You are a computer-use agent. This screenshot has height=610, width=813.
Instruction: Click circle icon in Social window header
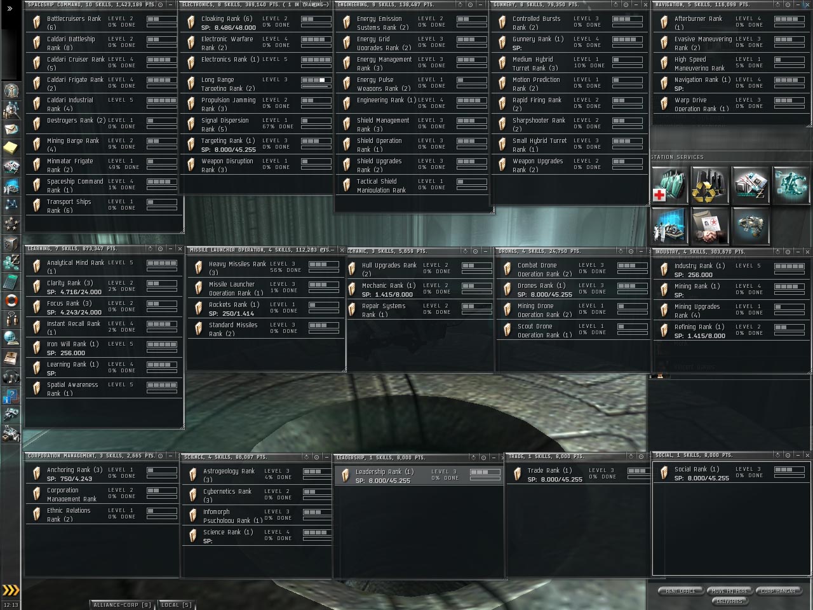(788, 455)
